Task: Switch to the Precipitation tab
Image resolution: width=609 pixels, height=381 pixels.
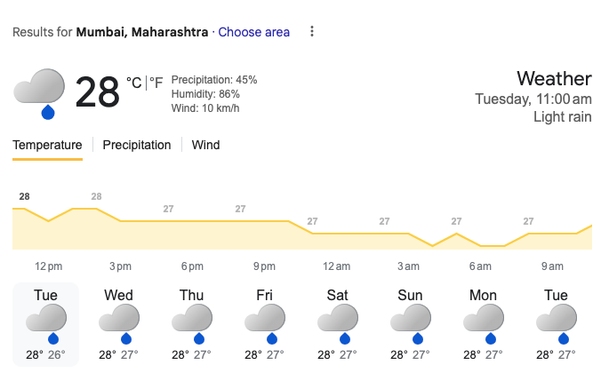Action: [137, 145]
